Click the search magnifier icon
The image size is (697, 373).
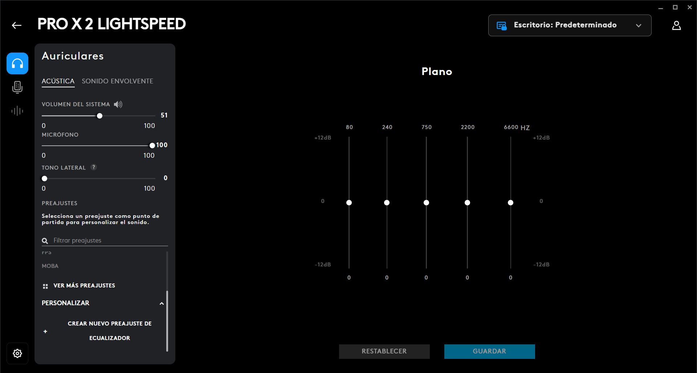(45, 241)
